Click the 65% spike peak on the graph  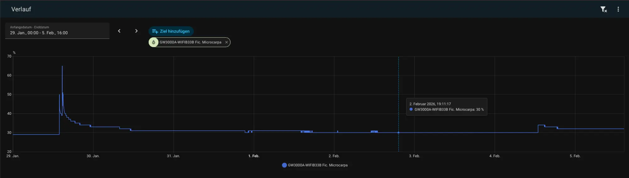62,66
